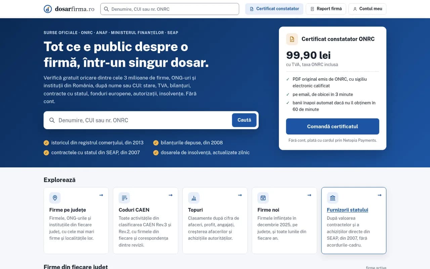Click the arrow on Coduri CAEN card
This screenshot has width=430, height=269.
click(x=170, y=195)
